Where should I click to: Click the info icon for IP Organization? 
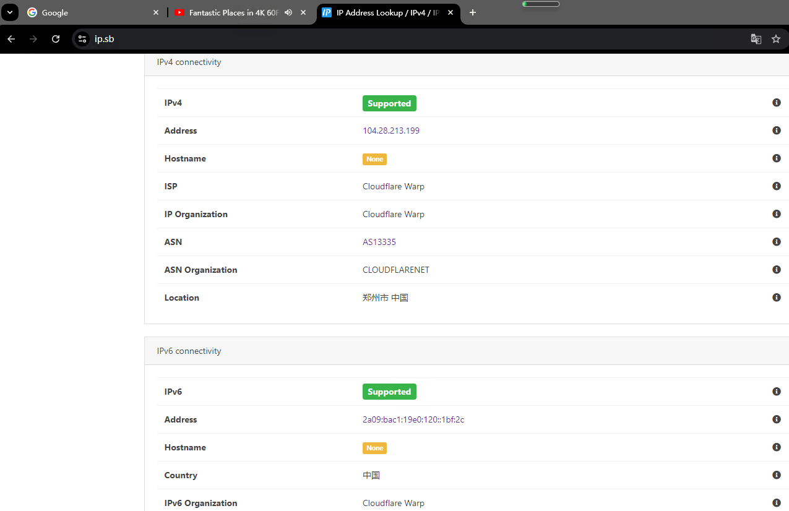777,214
